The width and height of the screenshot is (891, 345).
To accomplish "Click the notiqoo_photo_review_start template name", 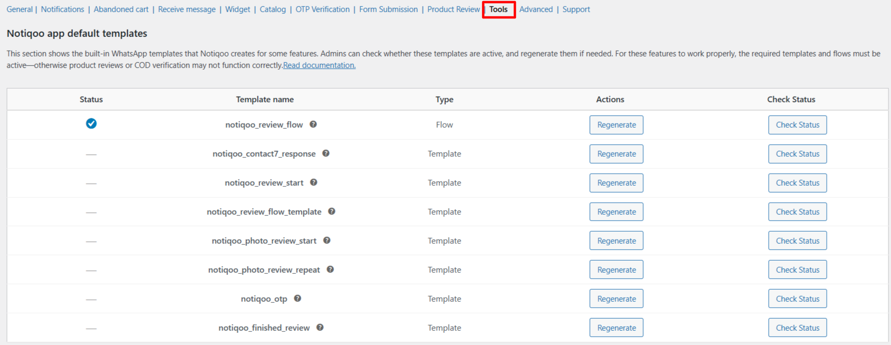I will click(264, 241).
